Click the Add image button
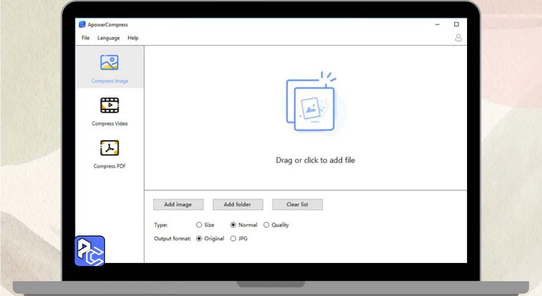 (178, 204)
